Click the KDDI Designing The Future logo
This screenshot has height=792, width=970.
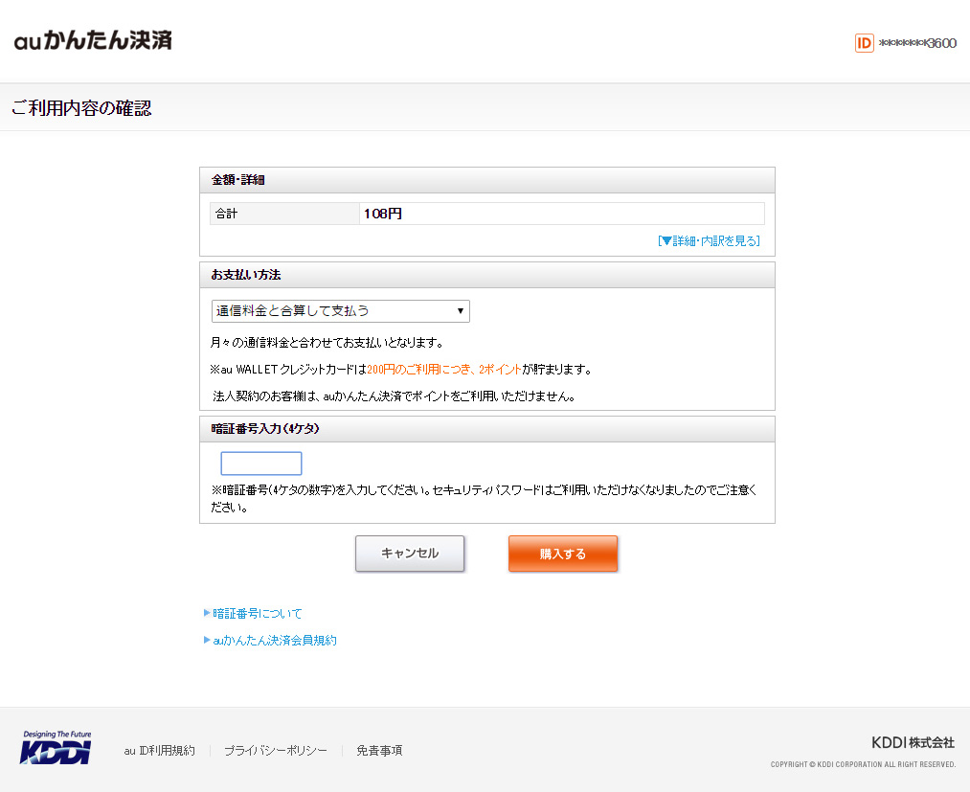click(x=56, y=747)
